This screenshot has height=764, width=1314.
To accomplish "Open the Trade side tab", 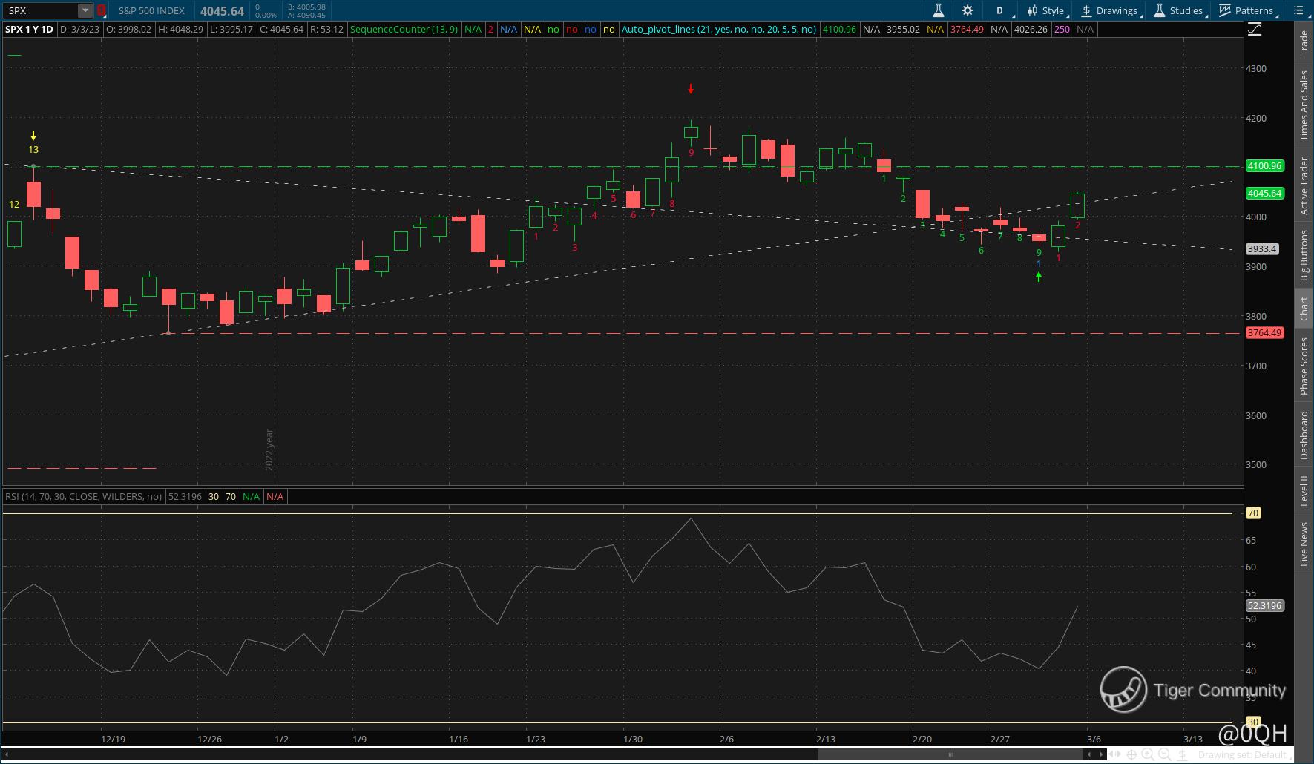I will pyautogui.click(x=1304, y=43).
